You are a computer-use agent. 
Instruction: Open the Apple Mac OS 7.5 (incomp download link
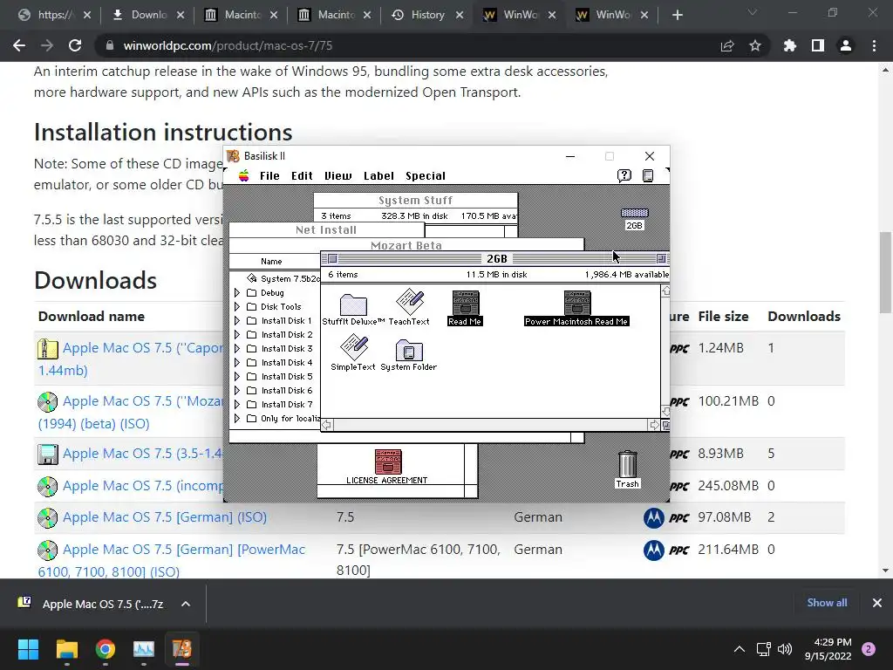[143, 486]
